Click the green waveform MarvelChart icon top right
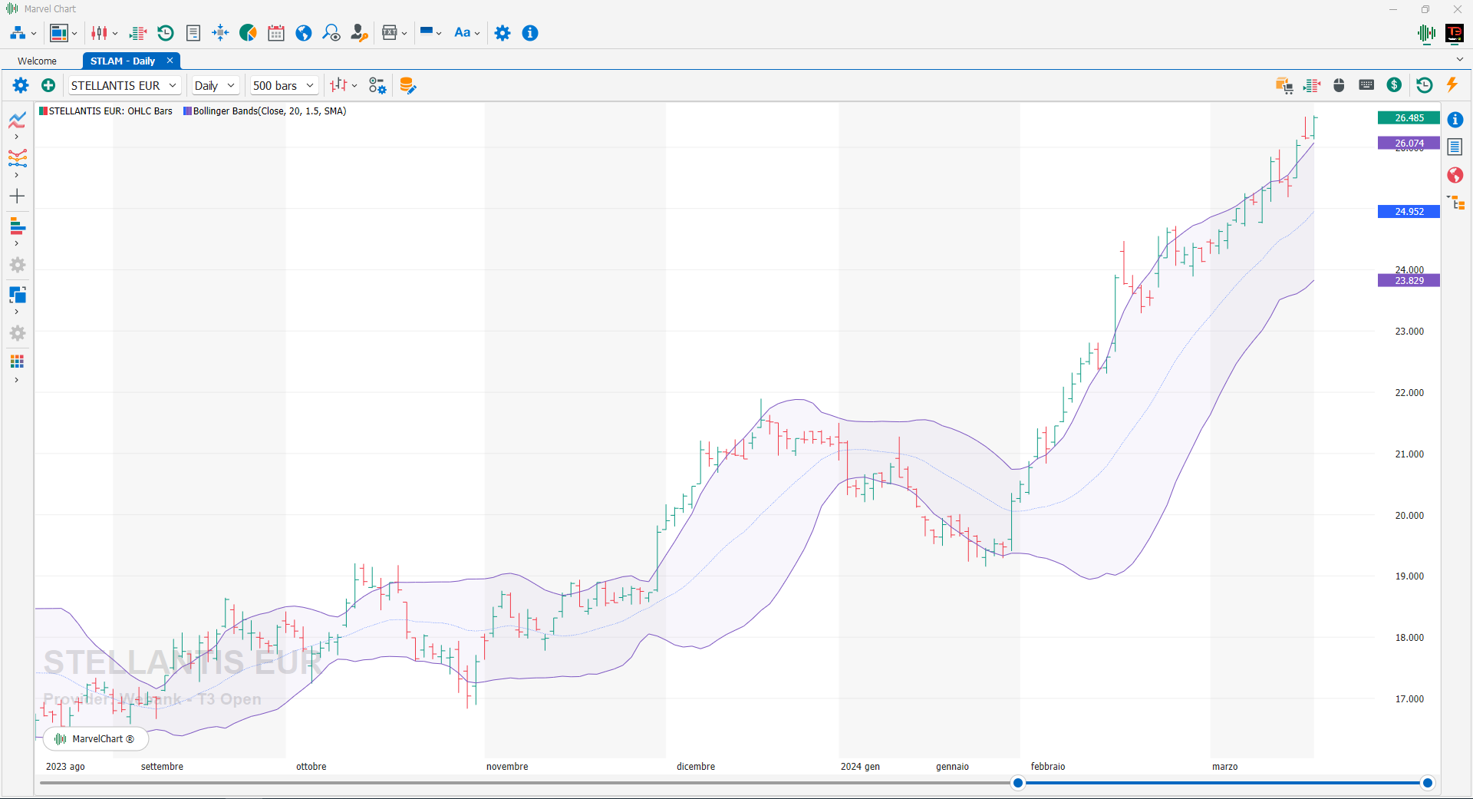 click(x=1427, y=33)
